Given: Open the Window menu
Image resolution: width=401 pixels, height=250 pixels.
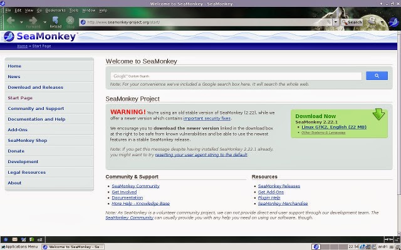Looking at the screenshot, I should pos(89,11).
